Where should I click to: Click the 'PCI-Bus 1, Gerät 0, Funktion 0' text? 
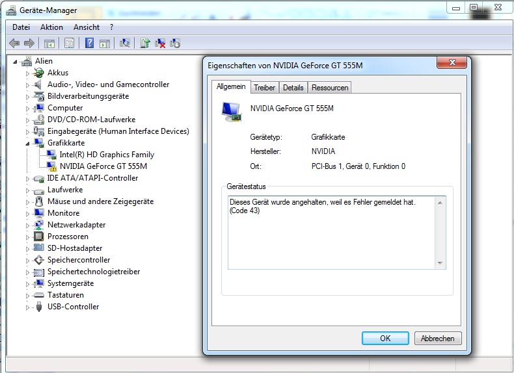point(358,166)
